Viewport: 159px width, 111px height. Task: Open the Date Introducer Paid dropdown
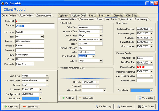pos(151,71)
